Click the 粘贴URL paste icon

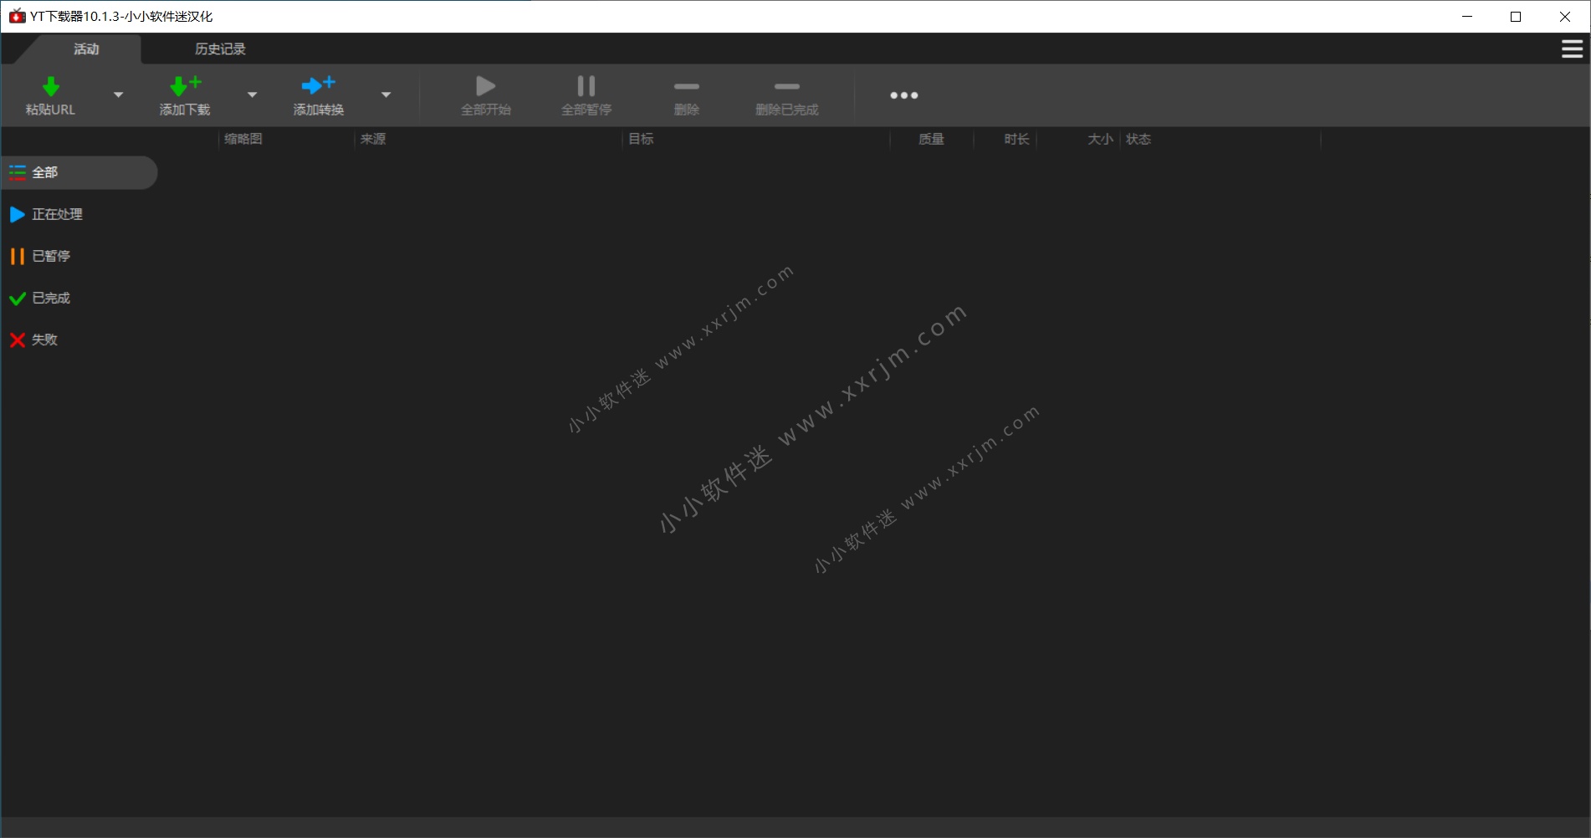[51, 85]
